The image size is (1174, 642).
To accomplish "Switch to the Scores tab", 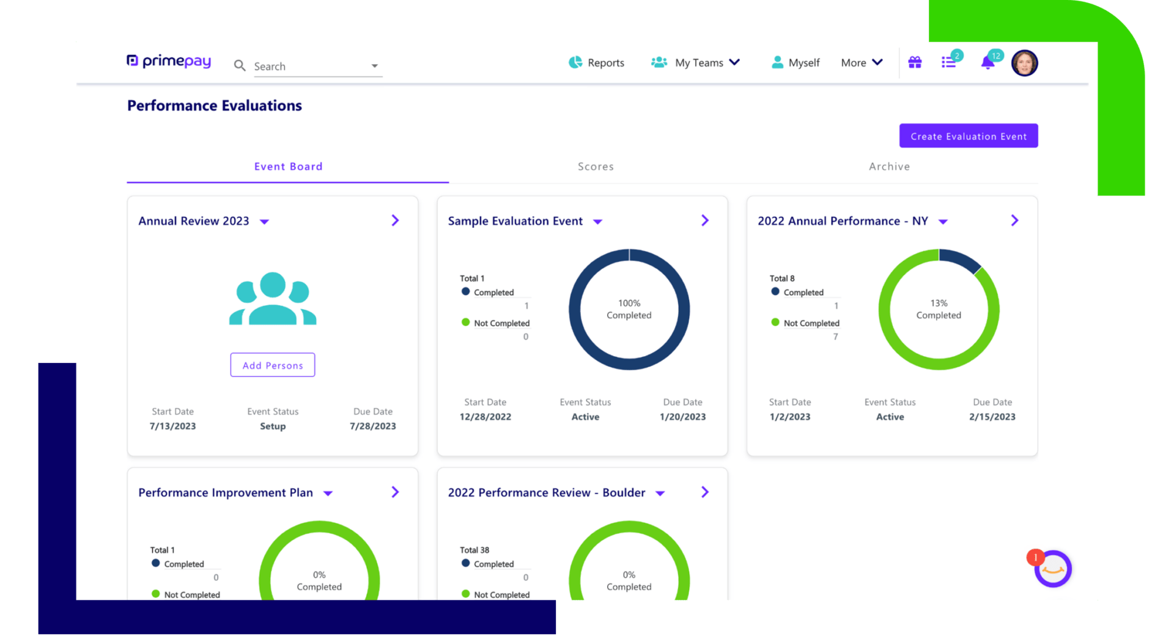I will tap(596, 166).
